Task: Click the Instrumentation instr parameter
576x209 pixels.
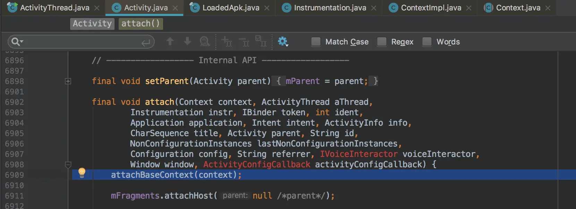Action: pos(181,112)
